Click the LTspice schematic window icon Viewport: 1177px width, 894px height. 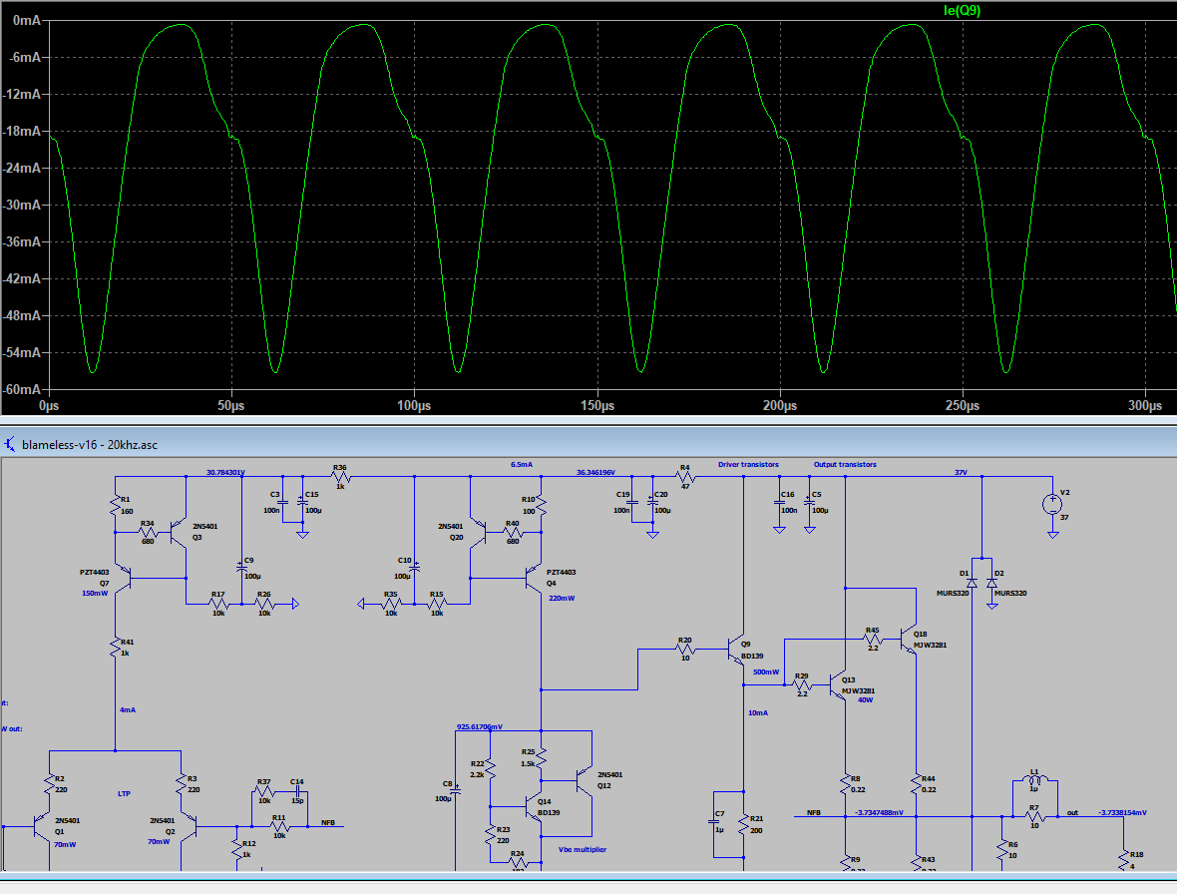coord(10,444)
